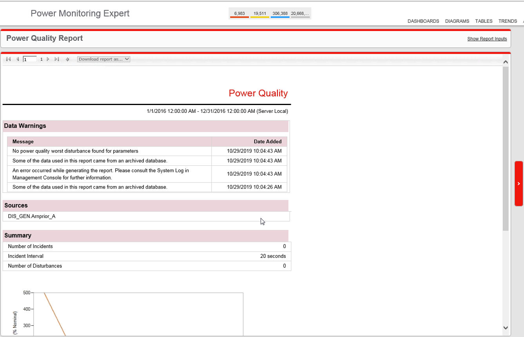524x337 pixels.
Task: Go to first page of report
Action: pyautogui.click(x=9, y=59)
